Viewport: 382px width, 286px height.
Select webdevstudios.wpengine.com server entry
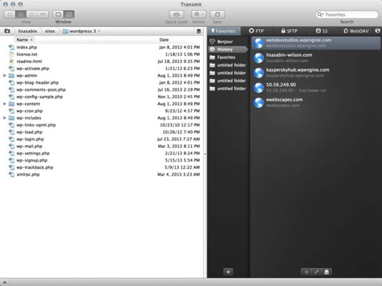point(316,43)
